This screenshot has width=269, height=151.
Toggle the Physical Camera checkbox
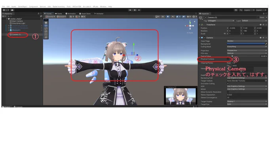point(228,59)
